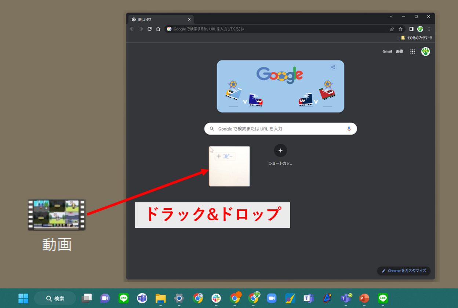458x308 pixels.
Task: Open PowerPoint from the taskbar
Action: pos(364,298)
